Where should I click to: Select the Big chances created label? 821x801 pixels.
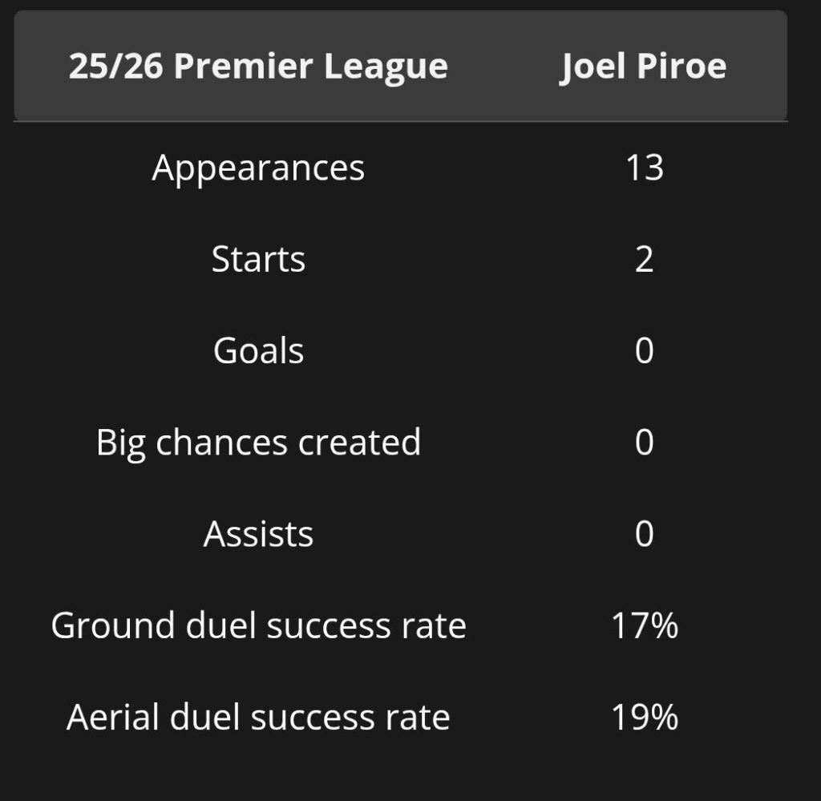coord(258,442)
